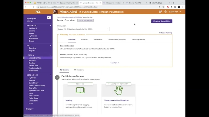Click the share icon in address bar

coord(159,7)
